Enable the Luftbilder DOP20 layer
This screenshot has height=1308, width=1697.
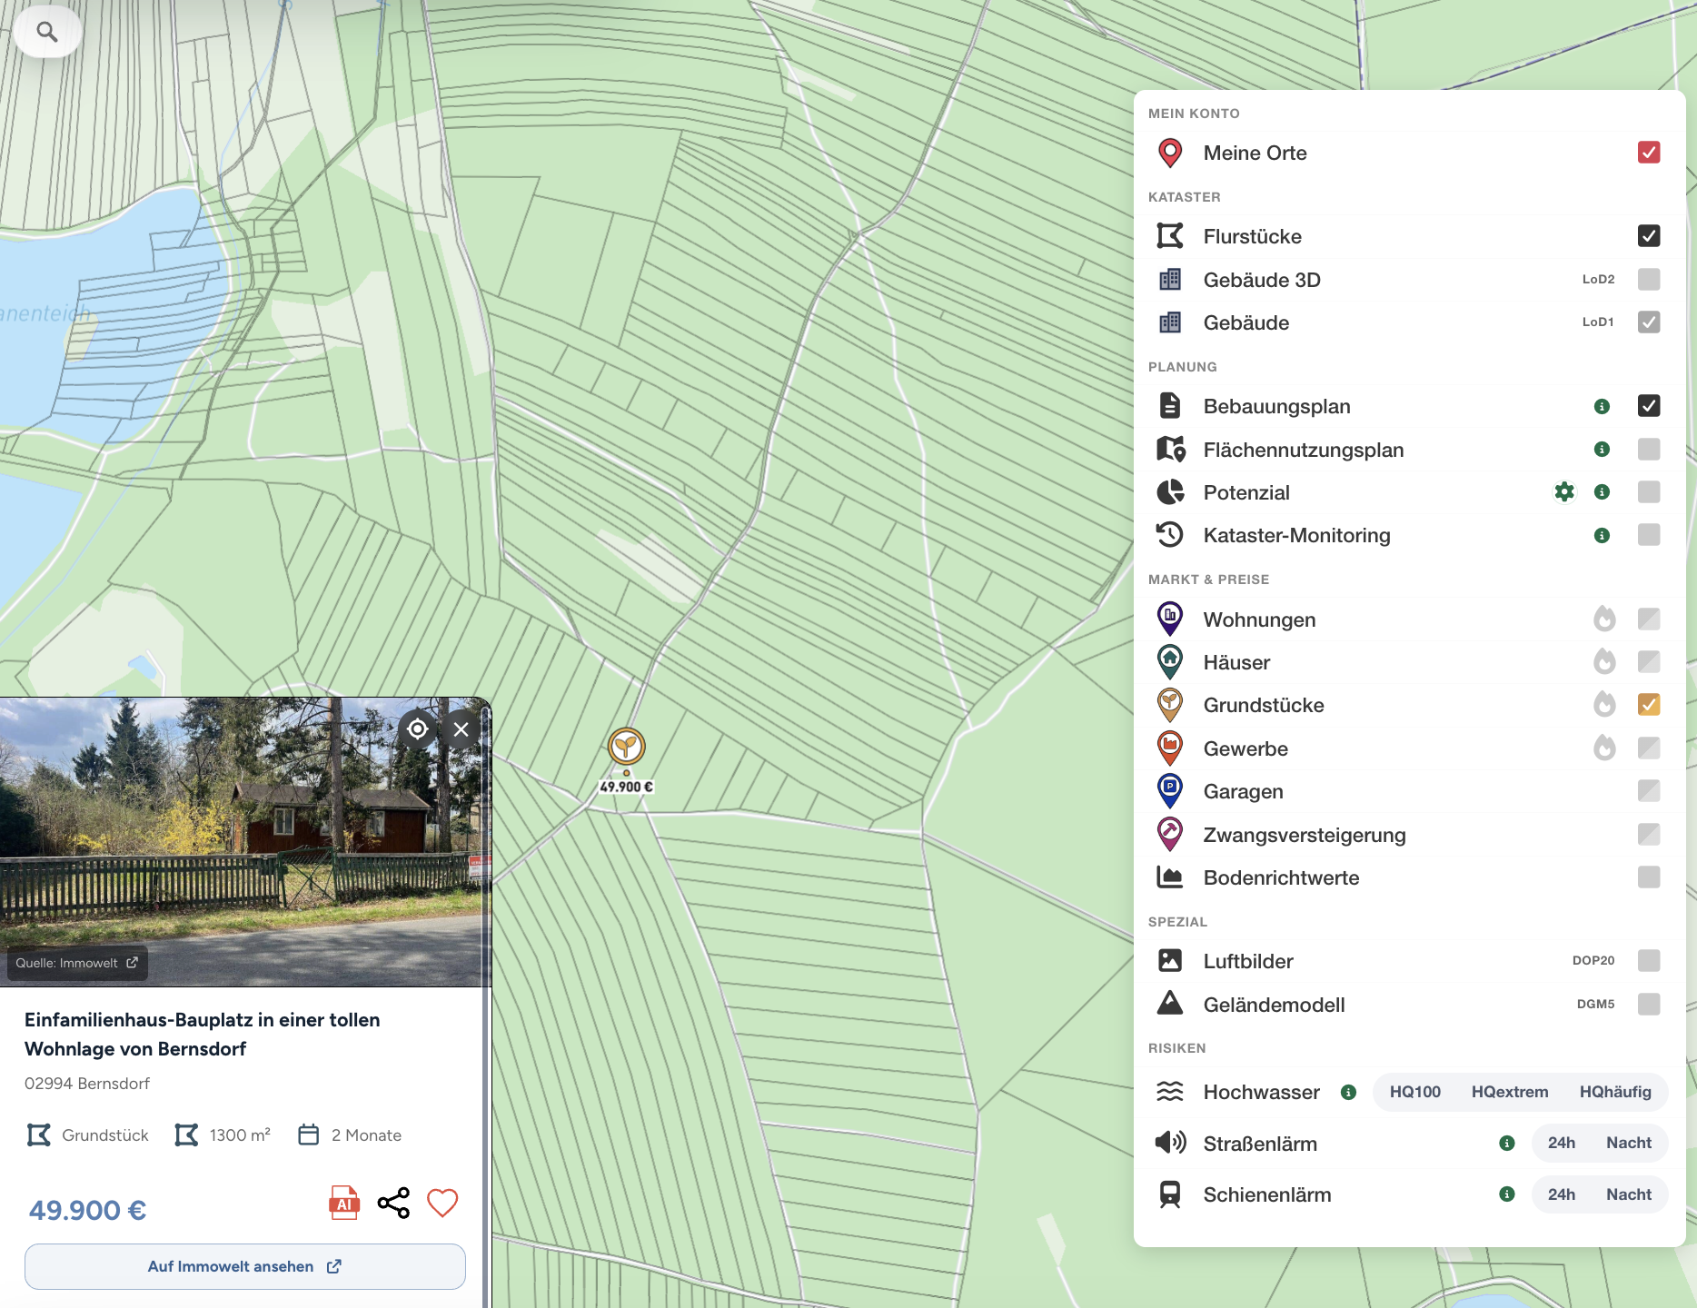1649,961
